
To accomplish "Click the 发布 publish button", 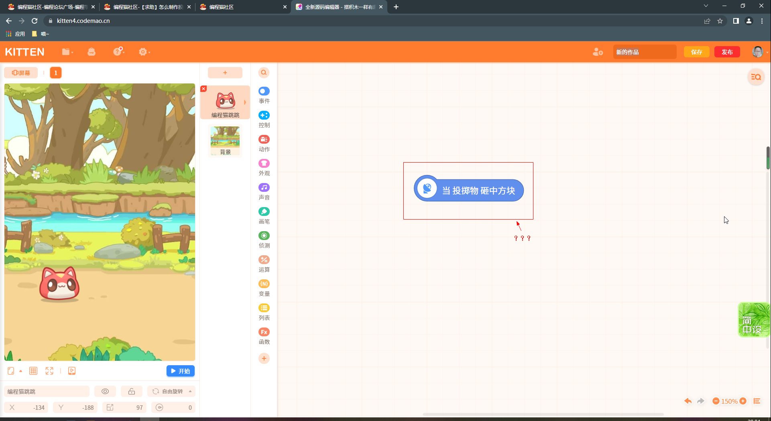I will pyautogui.click(x=727, y=52).
